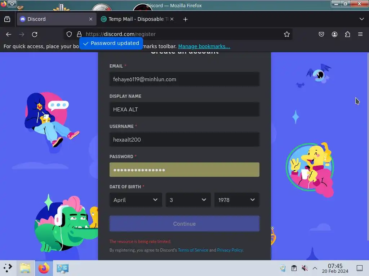This screenshot has height=276, width=369.
Task: Click the show desktop button
Action: click(360, 268)
